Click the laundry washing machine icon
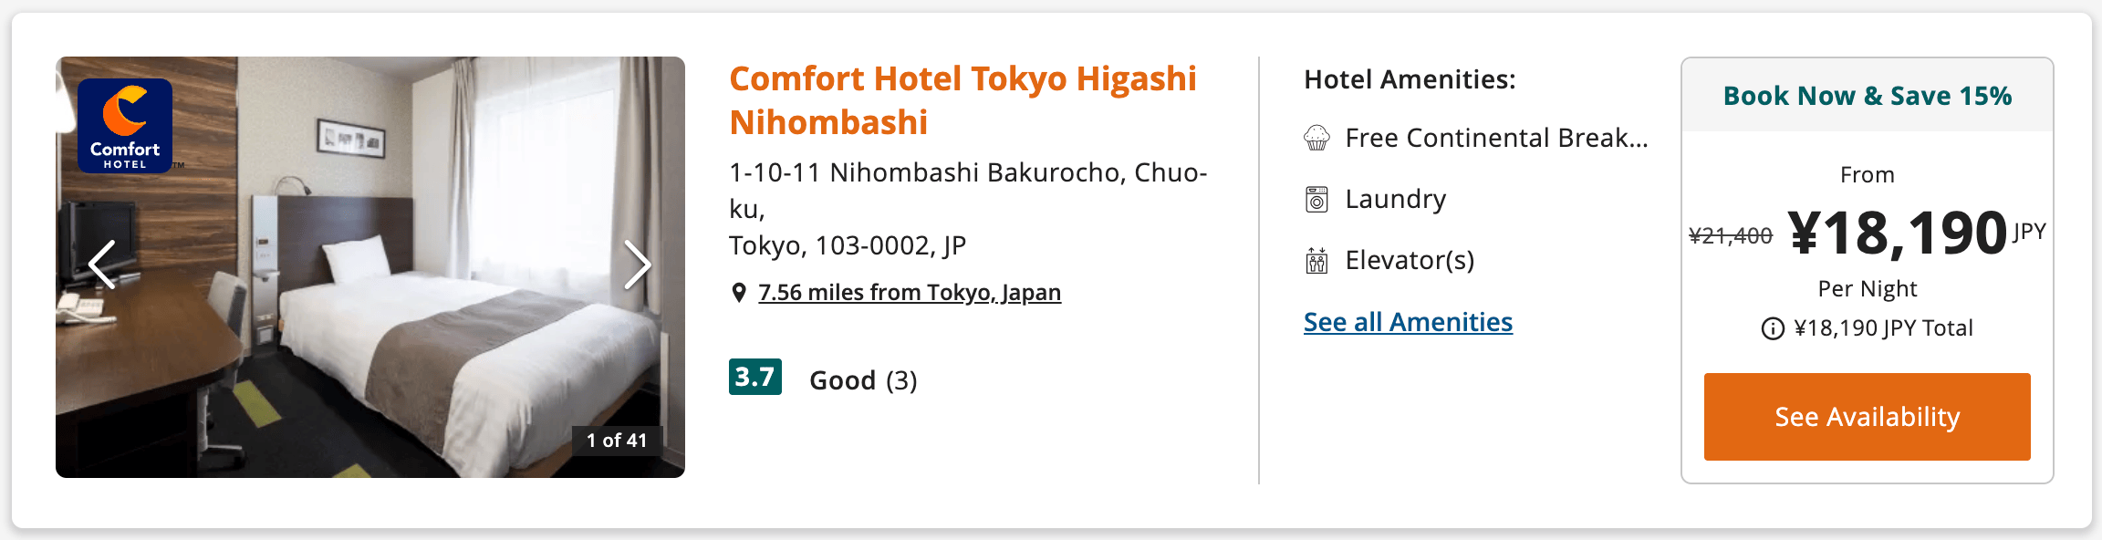2102x540 pixels. [x=1316, y=199]
